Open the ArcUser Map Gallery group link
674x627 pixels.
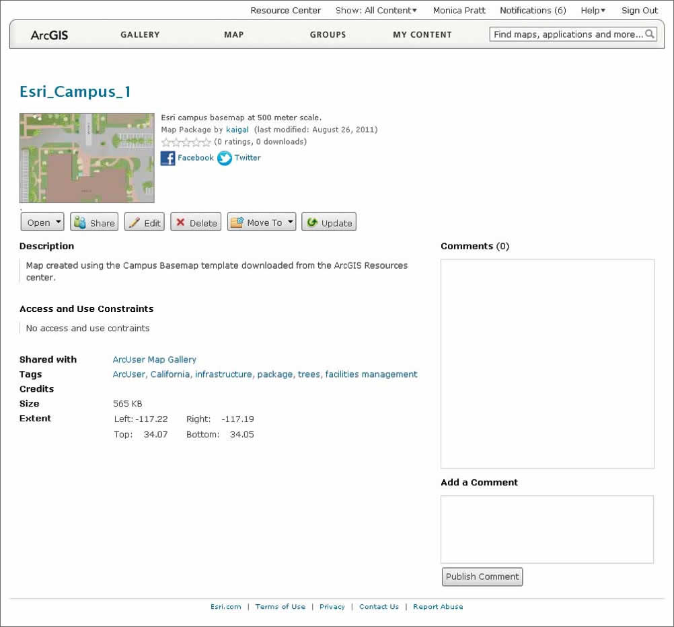[x=154, y=360]
